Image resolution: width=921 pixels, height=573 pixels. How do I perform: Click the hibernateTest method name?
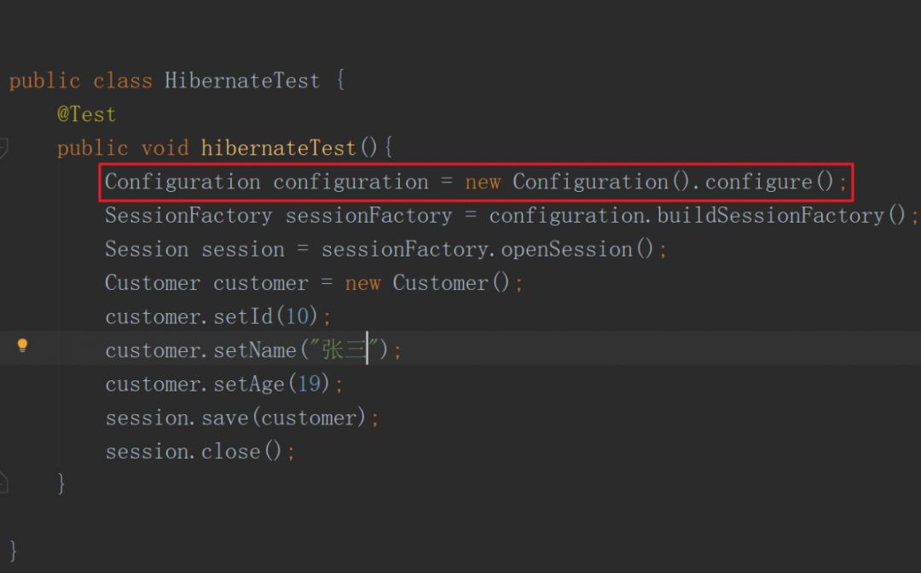point(278,148)
